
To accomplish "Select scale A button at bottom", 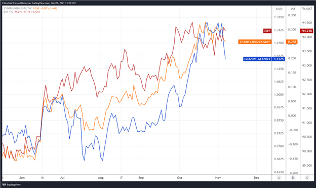I will click(279, 178).
